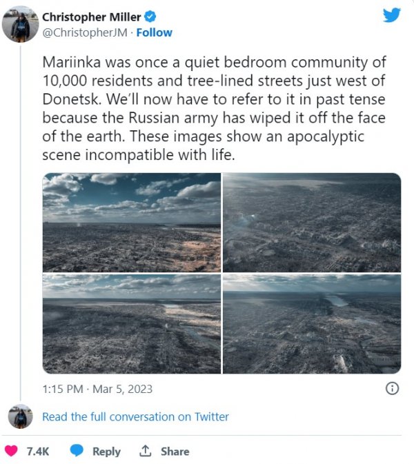Follow Christopher Miller

[155, 32]
